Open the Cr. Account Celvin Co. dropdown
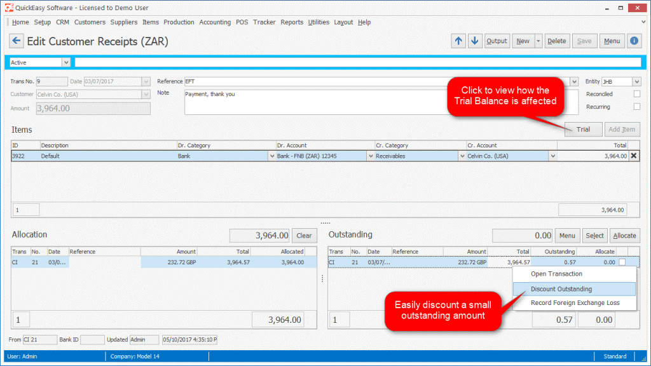The height and width of the screenshot is (366, 651). coord(552,156)
